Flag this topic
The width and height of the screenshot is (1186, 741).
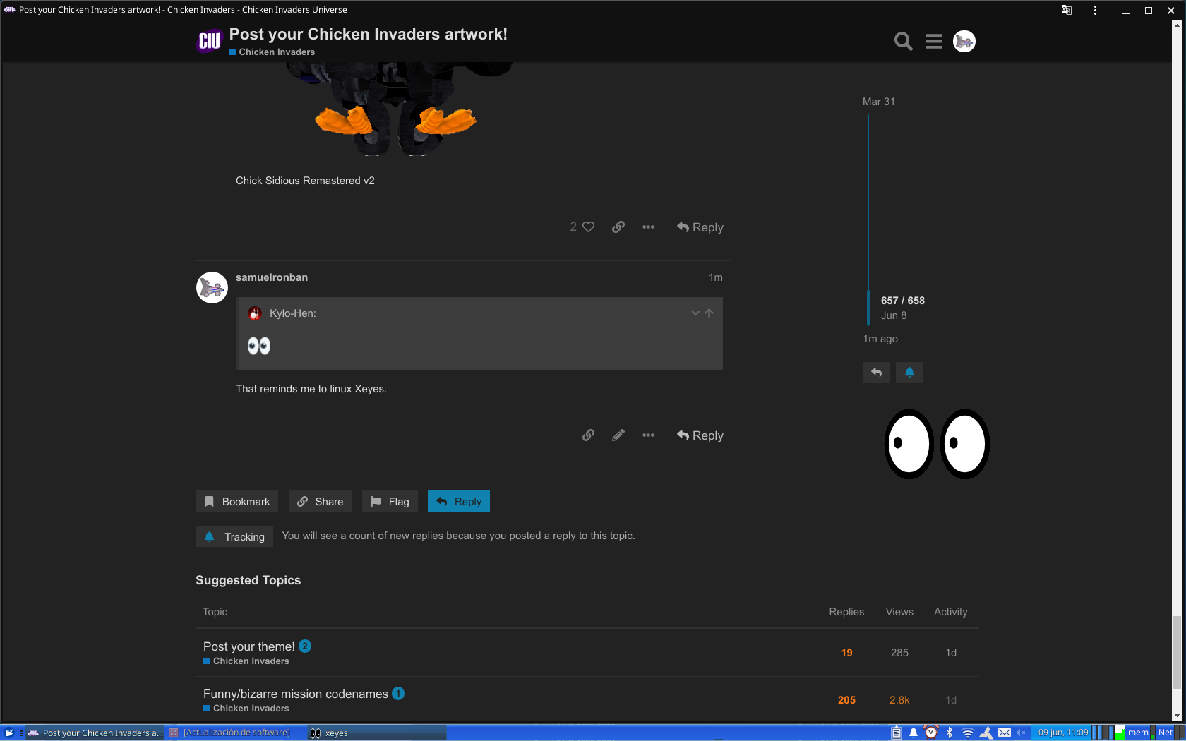point(390,502)
